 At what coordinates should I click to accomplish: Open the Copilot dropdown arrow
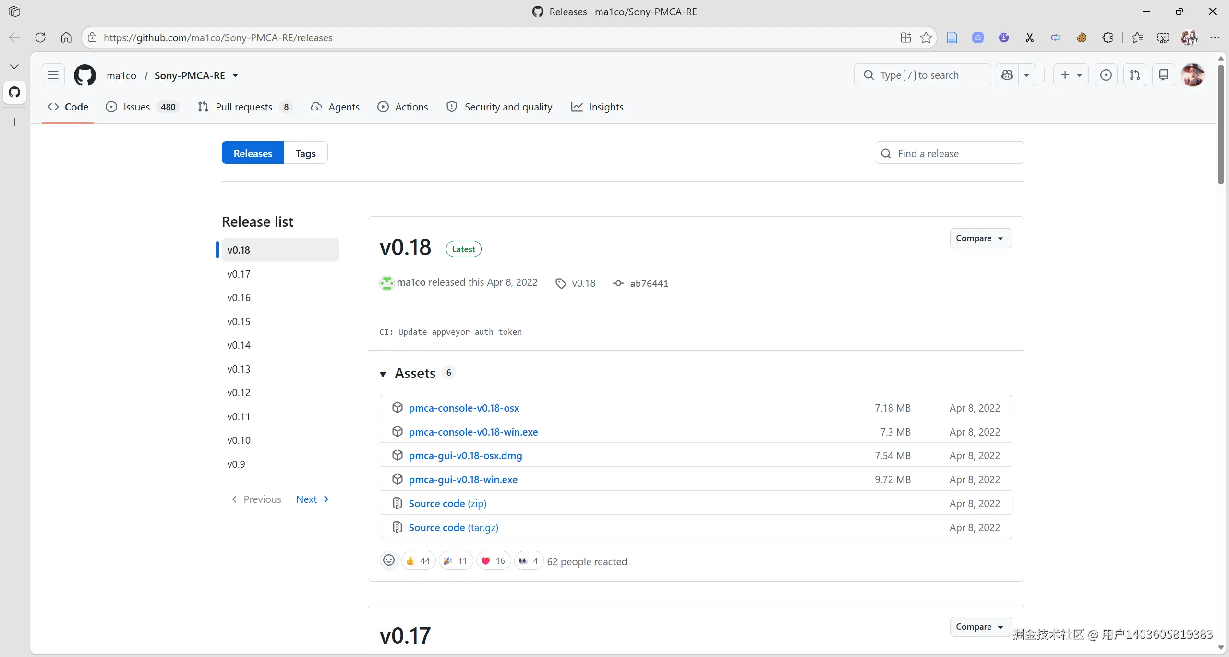[x=1027, y=75]
